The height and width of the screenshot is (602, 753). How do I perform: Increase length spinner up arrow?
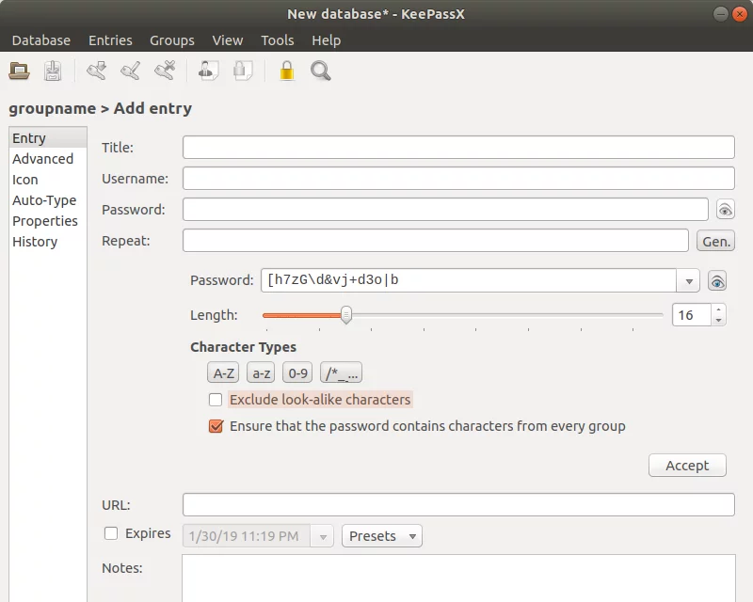coord(718,309)
